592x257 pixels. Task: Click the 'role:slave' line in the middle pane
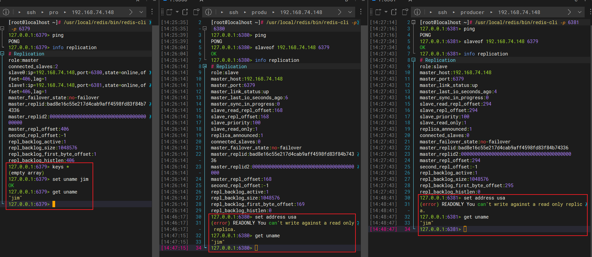click(225, 73)
